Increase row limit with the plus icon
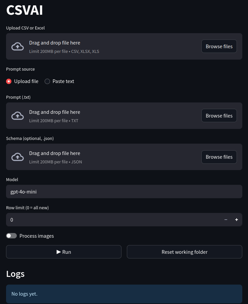The height and width of the screenshot is (304, 248). [237, 220]
